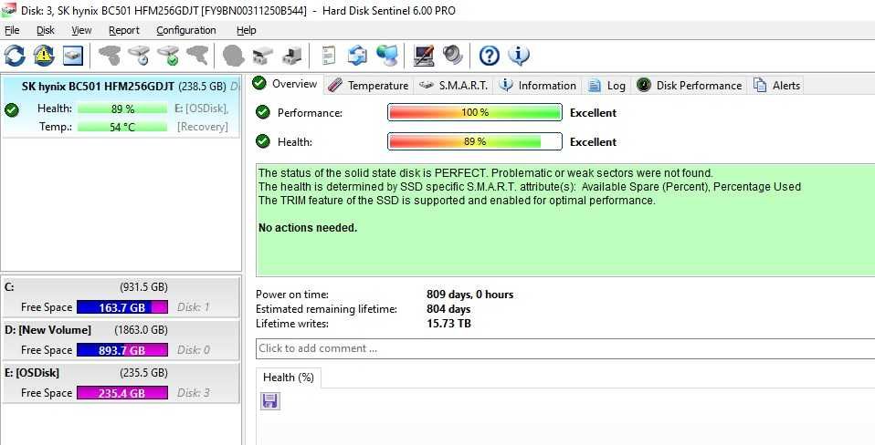Open the report document toolbar icon
Viewport: 875px width, 445px height.
(329, 55)
